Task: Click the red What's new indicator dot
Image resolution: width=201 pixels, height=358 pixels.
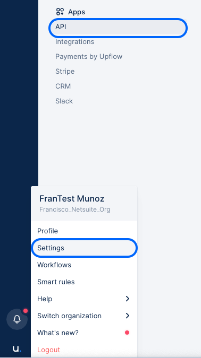Action: 127,333
